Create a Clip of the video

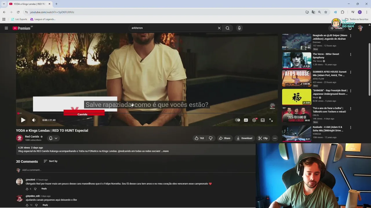(263, 138)
